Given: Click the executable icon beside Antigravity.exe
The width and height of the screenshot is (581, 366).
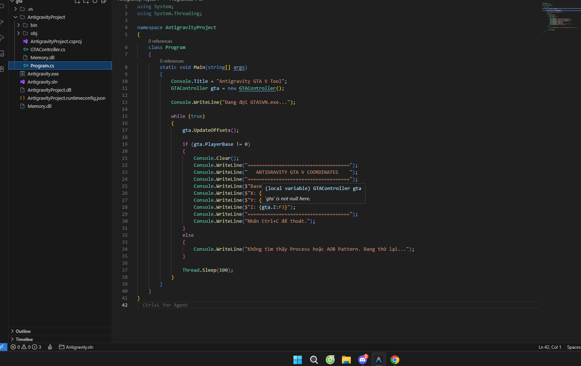Looking at the screenshot, I should click(x=22, y=74).
